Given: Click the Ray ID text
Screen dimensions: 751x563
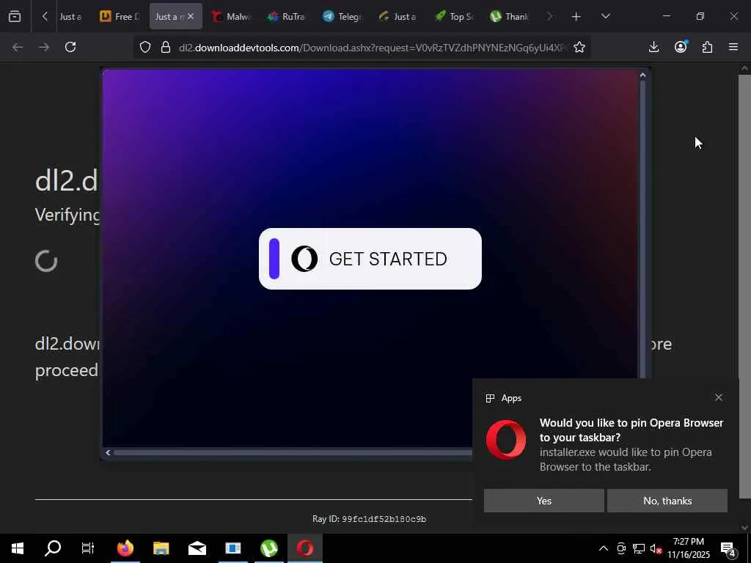Looking at the screenshot, I should point(370,519).
